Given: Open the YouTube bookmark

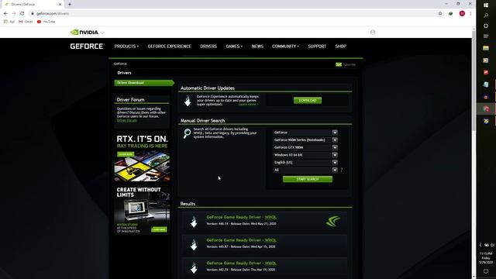Looking at the screenshot, I should pyautogui.click(x=46, y=22).
